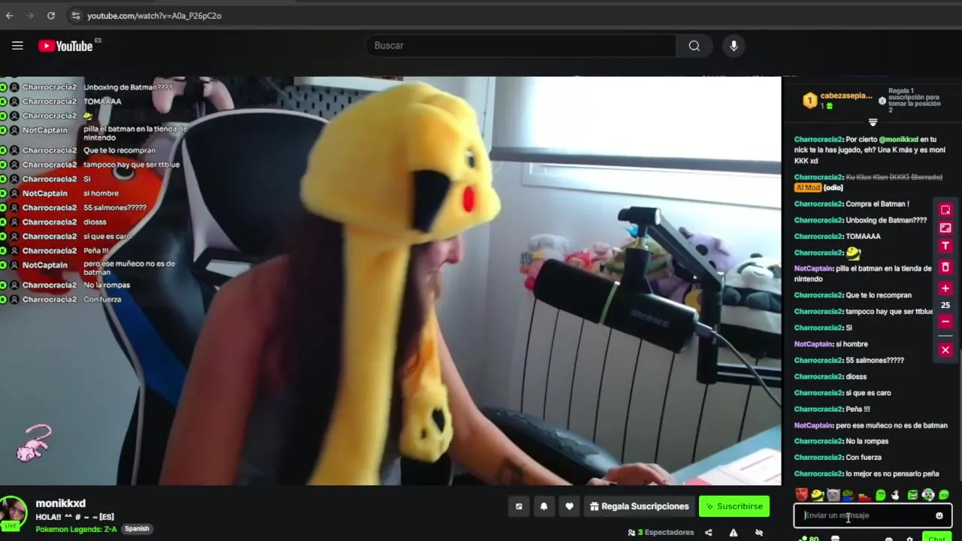Viewport: 962px width, 541px height.
Task: Click the search magnifier button
Action: pos(694,46)
